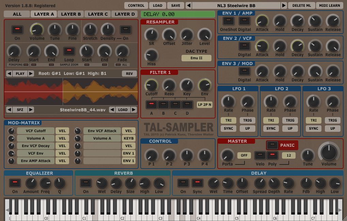Click the arrow right of SFZ
This screenshot has height=221, width=347.
[31, 110]
